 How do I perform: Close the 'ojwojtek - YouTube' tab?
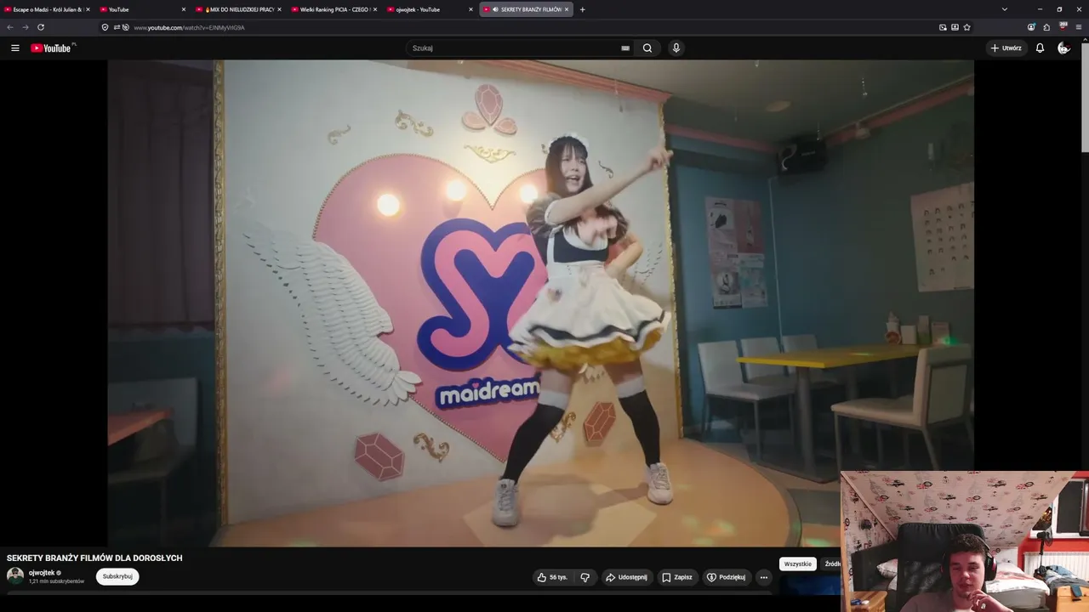point(470,9)
